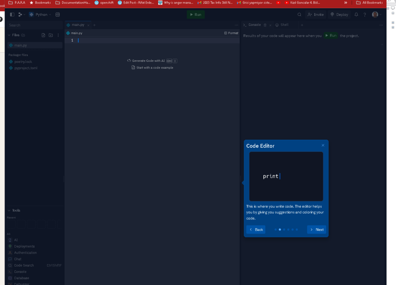This screenshot has height=285, width=396.
Task: Open the user avatar menu
Action: point(376,15)
